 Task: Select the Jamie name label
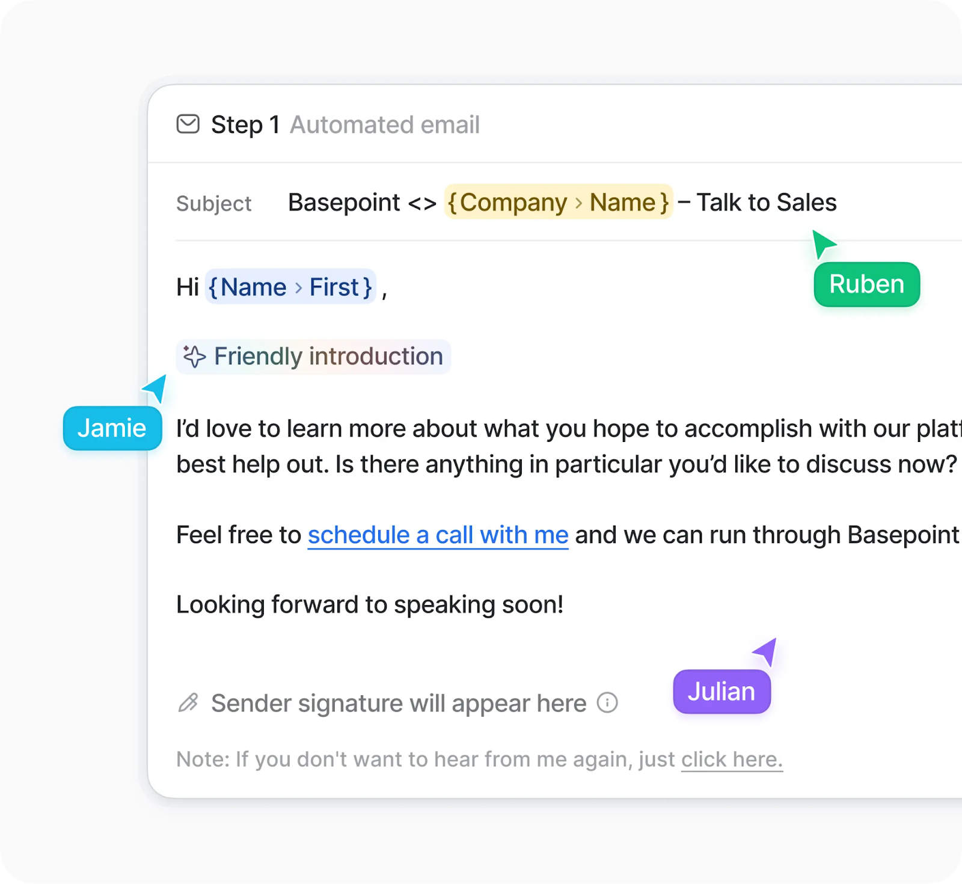pos(112,428)
